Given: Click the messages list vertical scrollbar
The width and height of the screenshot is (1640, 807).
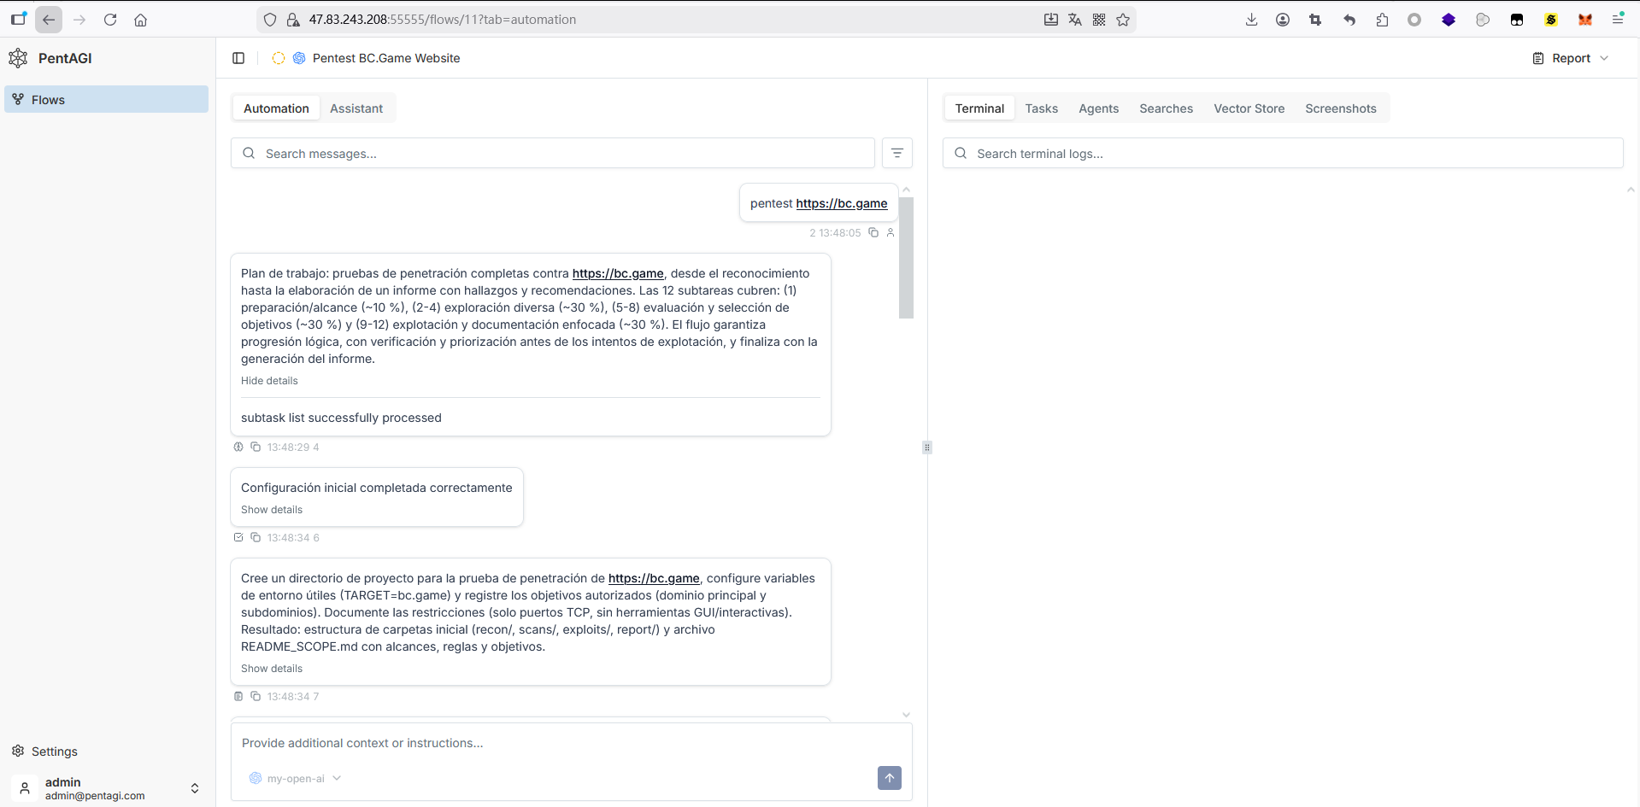Looking at the screenshot, I should (906, 258).
